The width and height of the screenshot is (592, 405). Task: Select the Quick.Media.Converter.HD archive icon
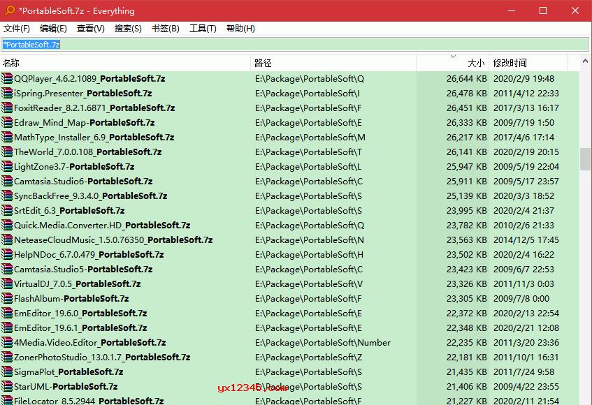pyautogui.click(x=7, y=225)
